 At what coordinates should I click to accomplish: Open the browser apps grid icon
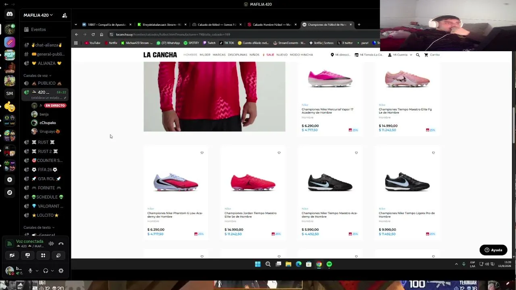tap(76, 43)
